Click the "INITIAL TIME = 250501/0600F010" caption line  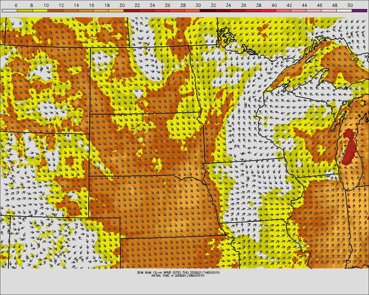coord(178,276)
